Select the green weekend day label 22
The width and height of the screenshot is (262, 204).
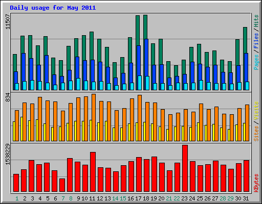coord(177,198)
